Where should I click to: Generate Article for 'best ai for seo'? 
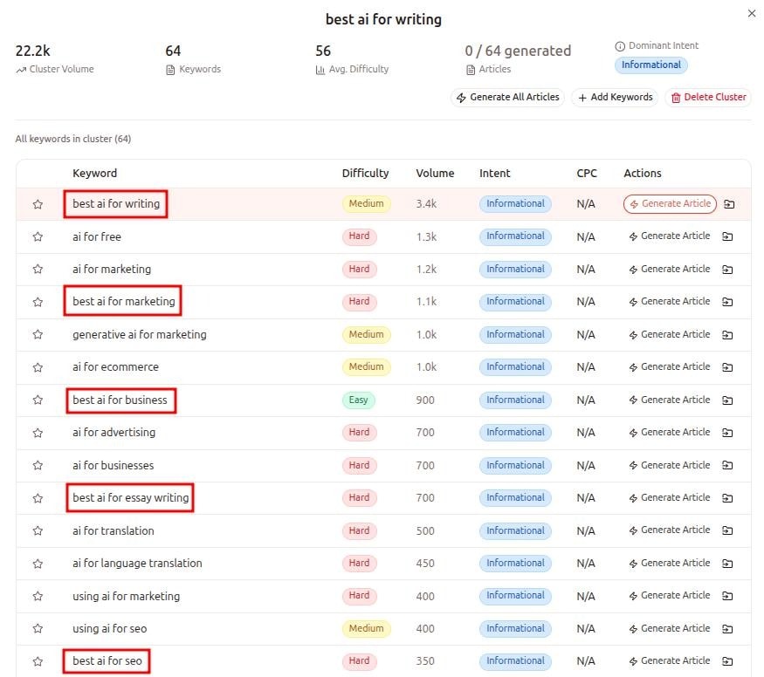pyautogui.click(x=670, y=661)
